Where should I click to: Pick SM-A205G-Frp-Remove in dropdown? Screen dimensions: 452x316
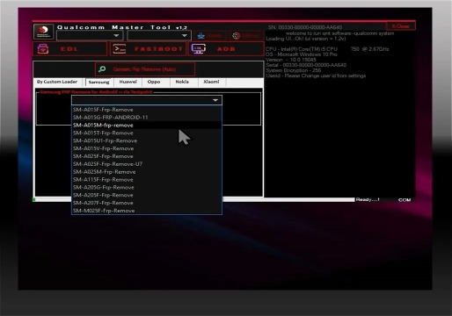click(147, 187)
